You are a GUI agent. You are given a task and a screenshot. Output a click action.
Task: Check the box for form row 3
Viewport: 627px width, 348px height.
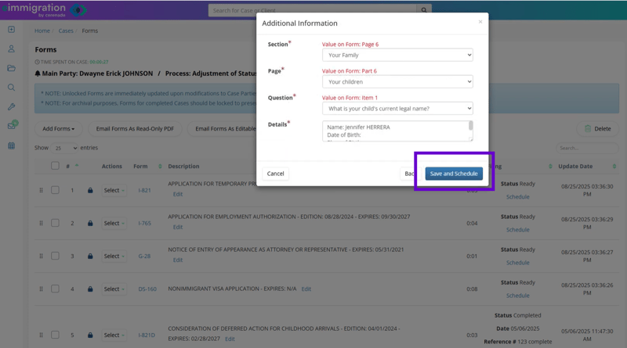[55, 256]
